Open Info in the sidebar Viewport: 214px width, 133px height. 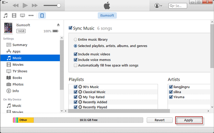pyautogui.click(x=30, y=91)
